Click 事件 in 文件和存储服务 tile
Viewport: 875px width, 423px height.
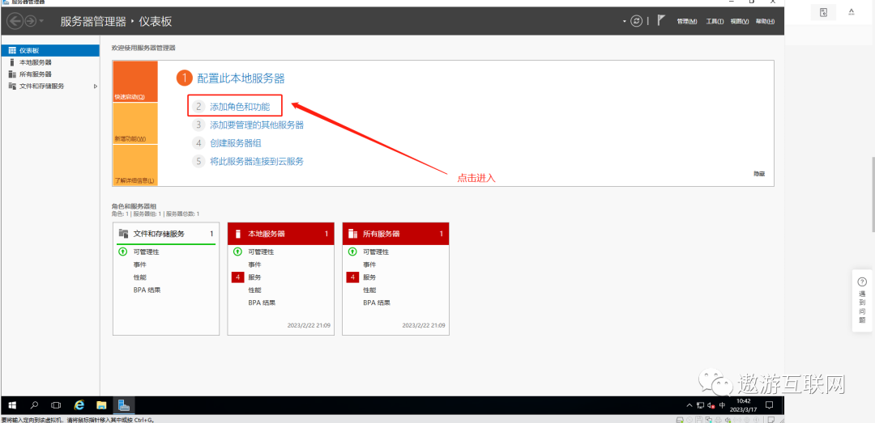click(139, 264)
